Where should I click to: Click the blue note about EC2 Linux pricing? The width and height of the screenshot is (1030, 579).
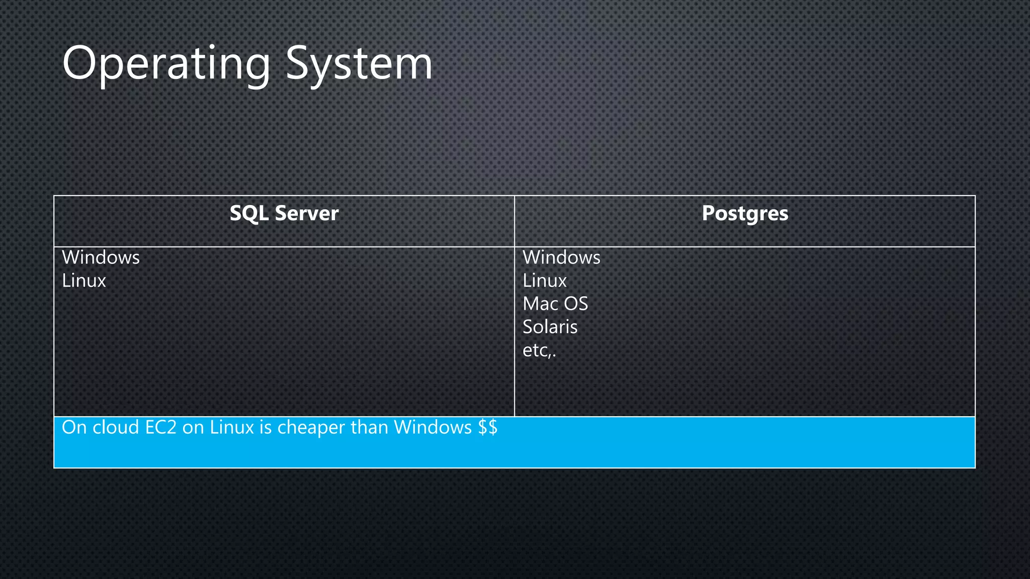(514, 442)
